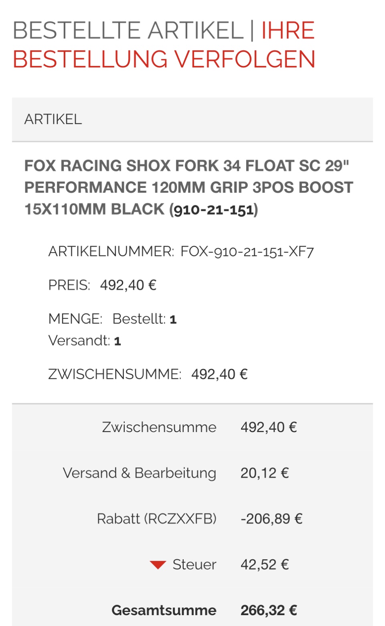Click the totals Zwischensumme amount 492,40 €
The width and height of the screenshot is (385, 626).
(x=268, y=427)
